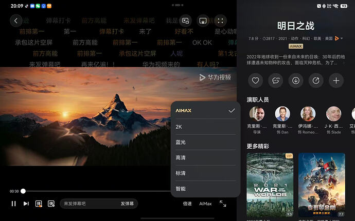This screenshot has width=355, height=221.
Task: Open J·K·西 cast member playing Slade
Action: pyautogui.click(x=333, y=114)
